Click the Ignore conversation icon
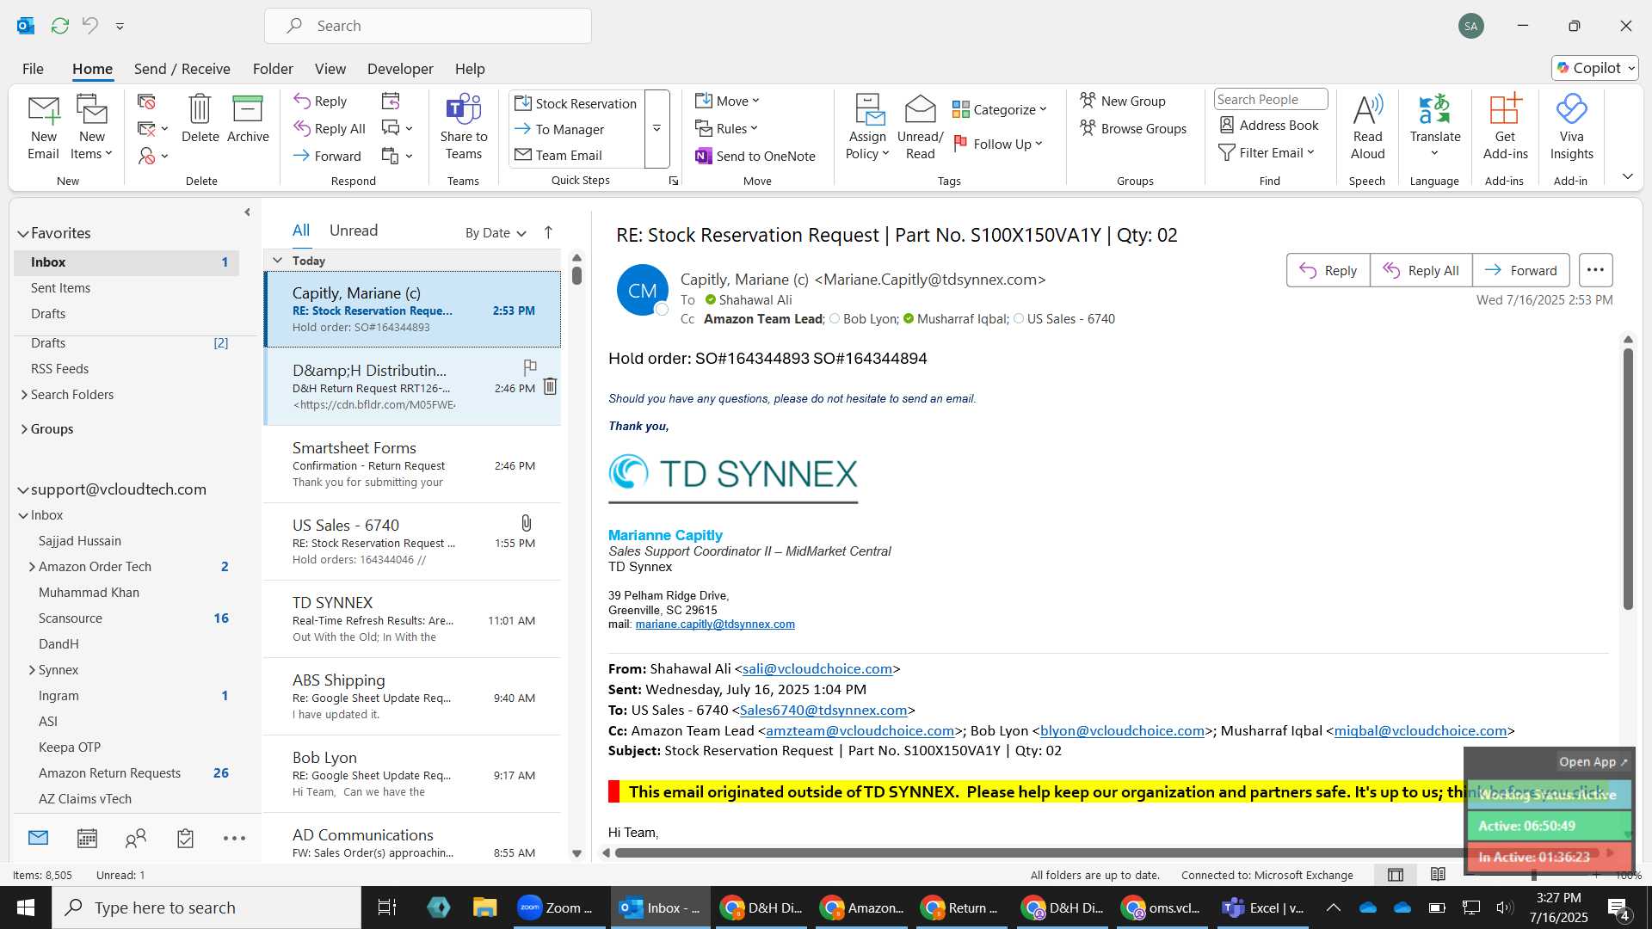Viewport: 1652px width, 929px height. click(146, 102)
